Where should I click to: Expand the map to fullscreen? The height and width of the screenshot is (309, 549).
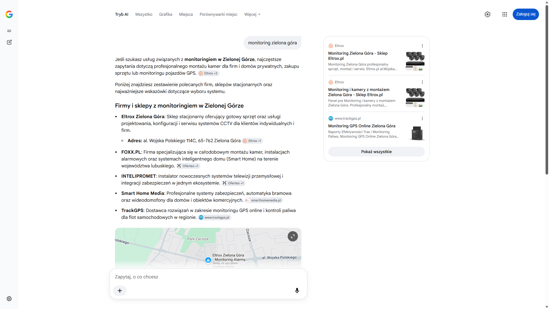point(293,236)
